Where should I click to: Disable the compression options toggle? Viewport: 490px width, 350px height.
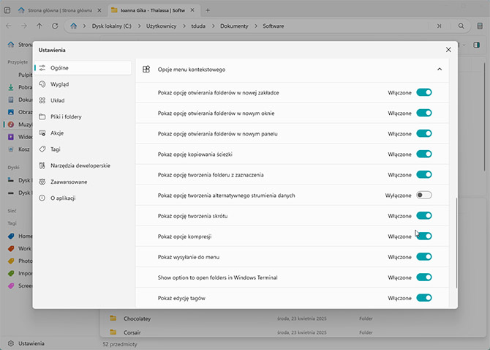[424, 237]
